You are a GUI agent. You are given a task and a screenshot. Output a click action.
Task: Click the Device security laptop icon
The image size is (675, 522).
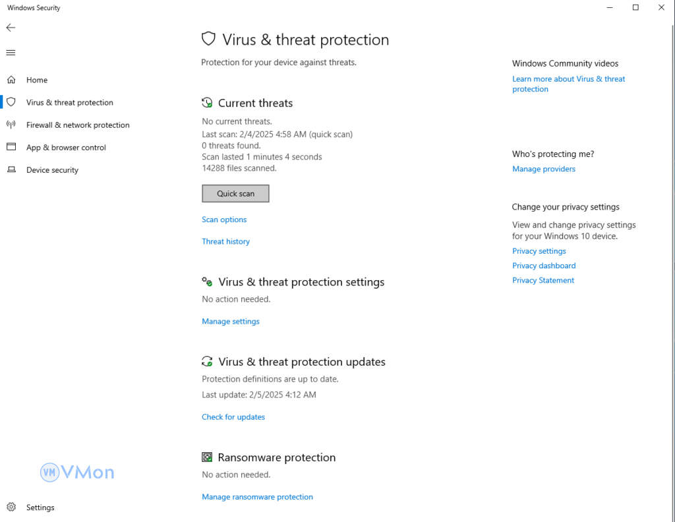tap(11, 169)
